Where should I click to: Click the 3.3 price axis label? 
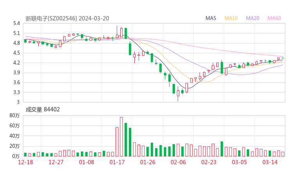[16, 92]
